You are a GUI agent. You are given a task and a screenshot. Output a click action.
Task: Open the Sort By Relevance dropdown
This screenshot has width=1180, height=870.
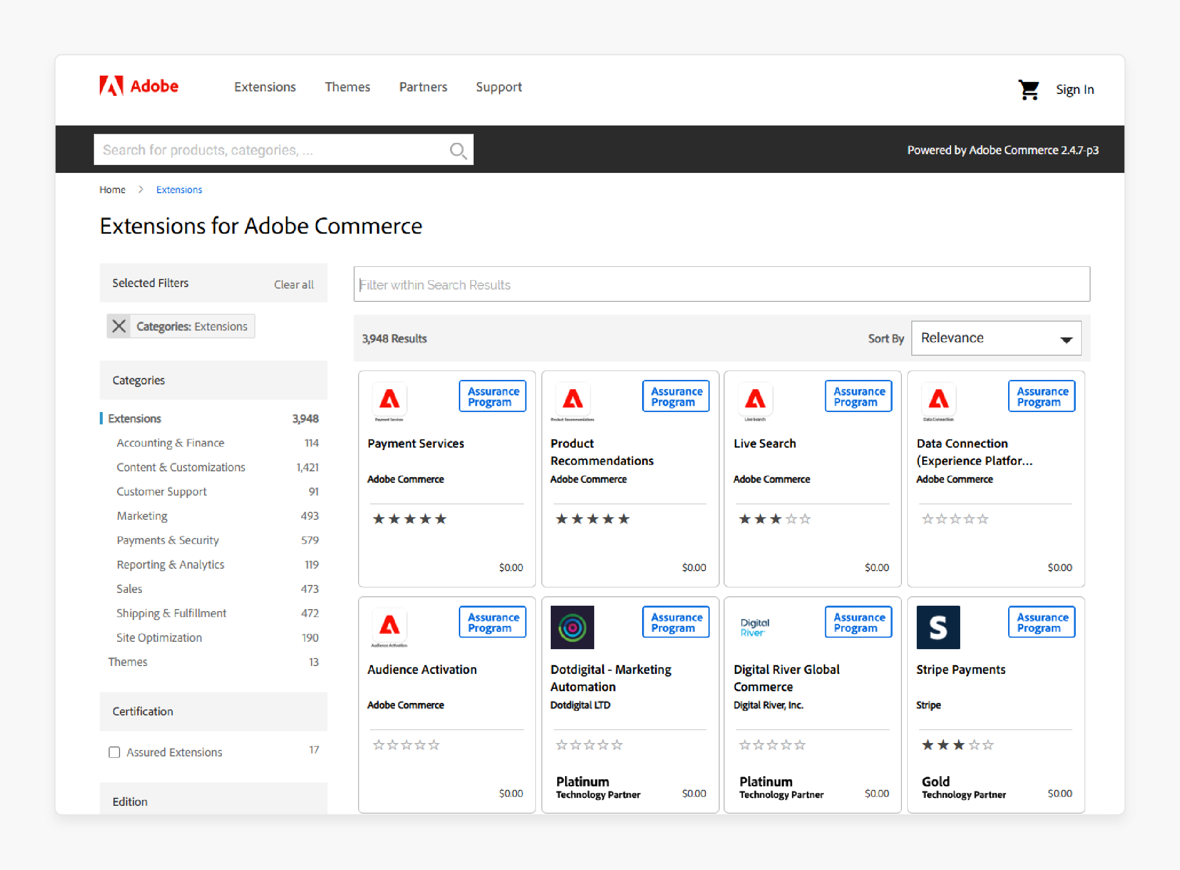[996, 338]
